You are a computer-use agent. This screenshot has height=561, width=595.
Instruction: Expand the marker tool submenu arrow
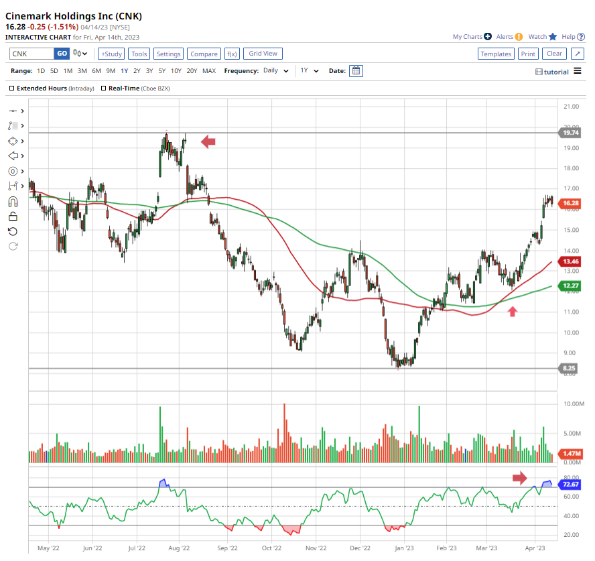click(x=22, y=171)
